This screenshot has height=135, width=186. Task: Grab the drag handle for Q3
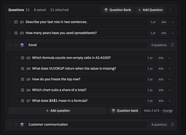pos(17,58)
